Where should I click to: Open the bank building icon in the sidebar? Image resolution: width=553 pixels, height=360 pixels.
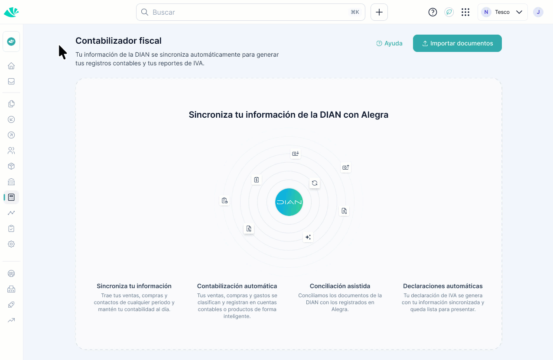11,182
